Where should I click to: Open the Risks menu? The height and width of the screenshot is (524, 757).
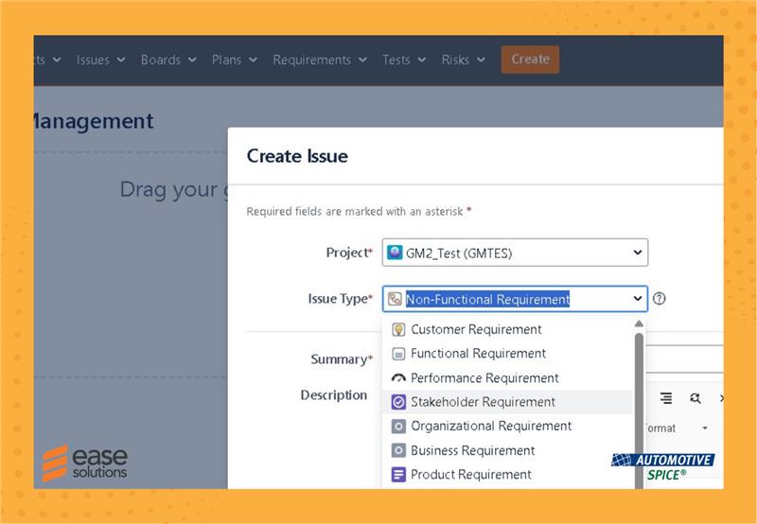[463, 60]
